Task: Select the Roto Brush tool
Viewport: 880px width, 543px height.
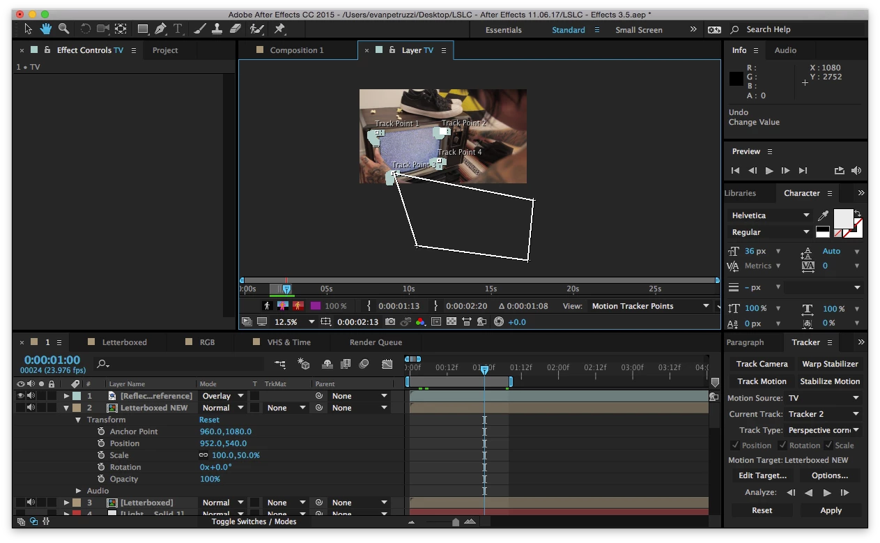Action: tap(257, 29)
